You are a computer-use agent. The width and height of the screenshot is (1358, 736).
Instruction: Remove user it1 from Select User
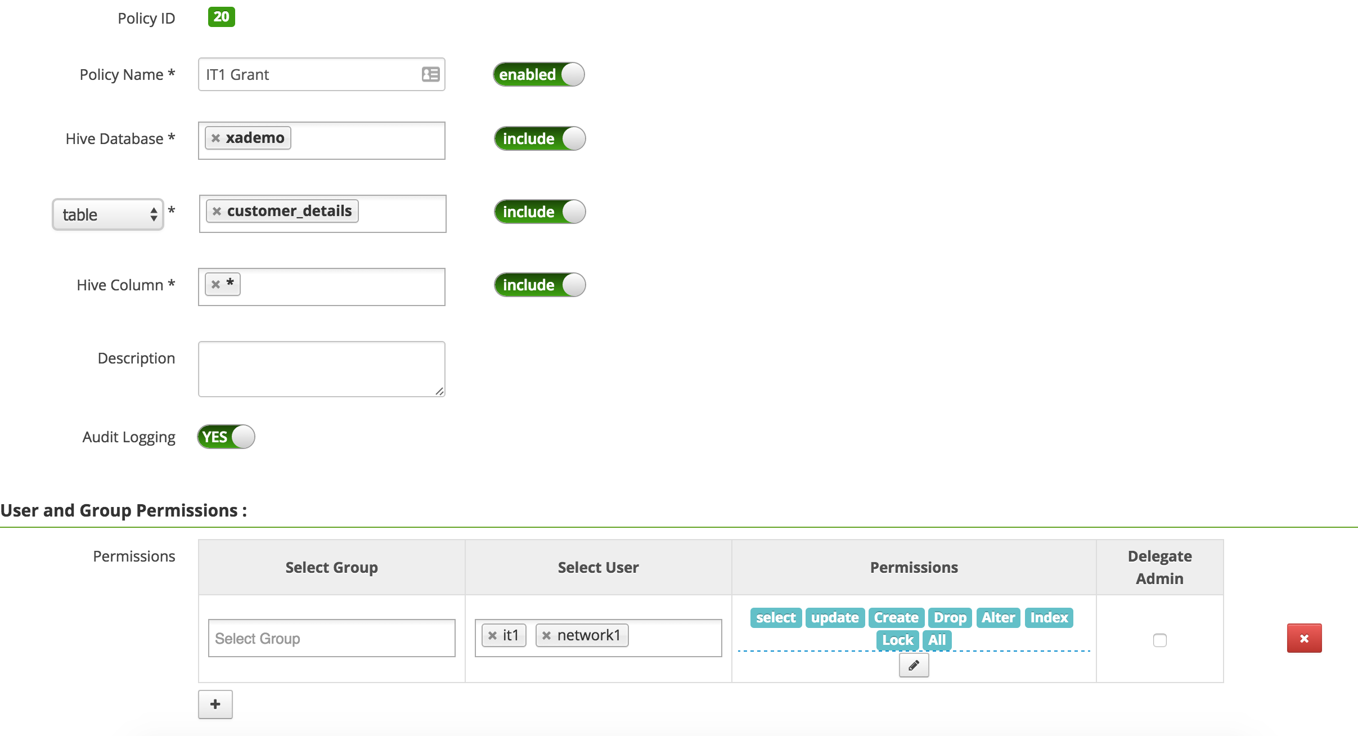coord(492,634)
